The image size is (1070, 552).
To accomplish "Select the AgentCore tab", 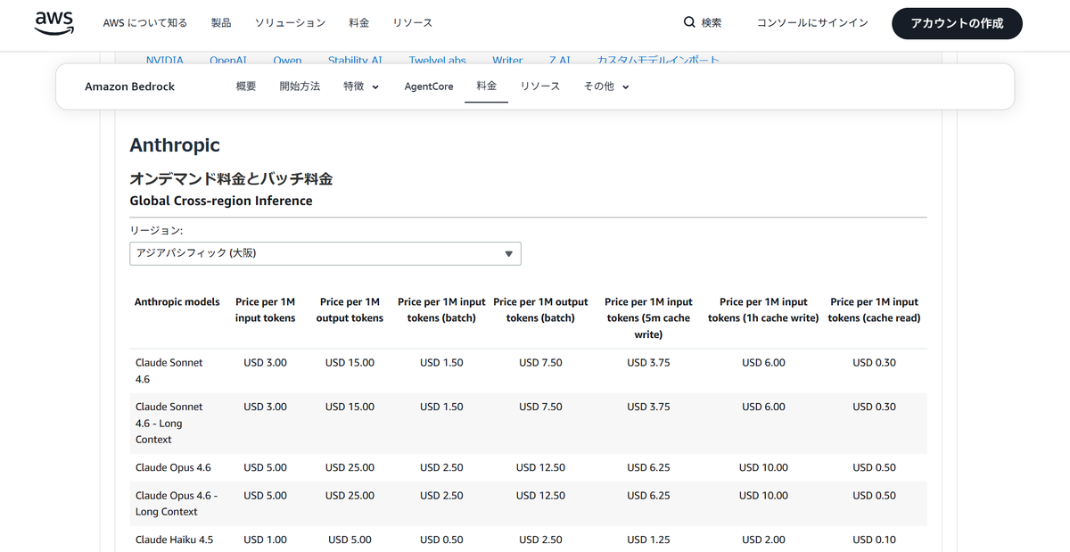I will (428, 87).
